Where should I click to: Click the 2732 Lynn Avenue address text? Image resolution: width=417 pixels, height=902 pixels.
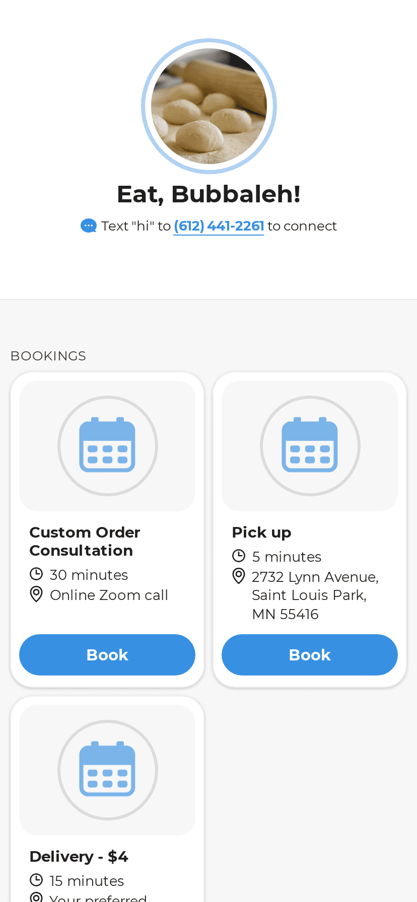[315, 595]
